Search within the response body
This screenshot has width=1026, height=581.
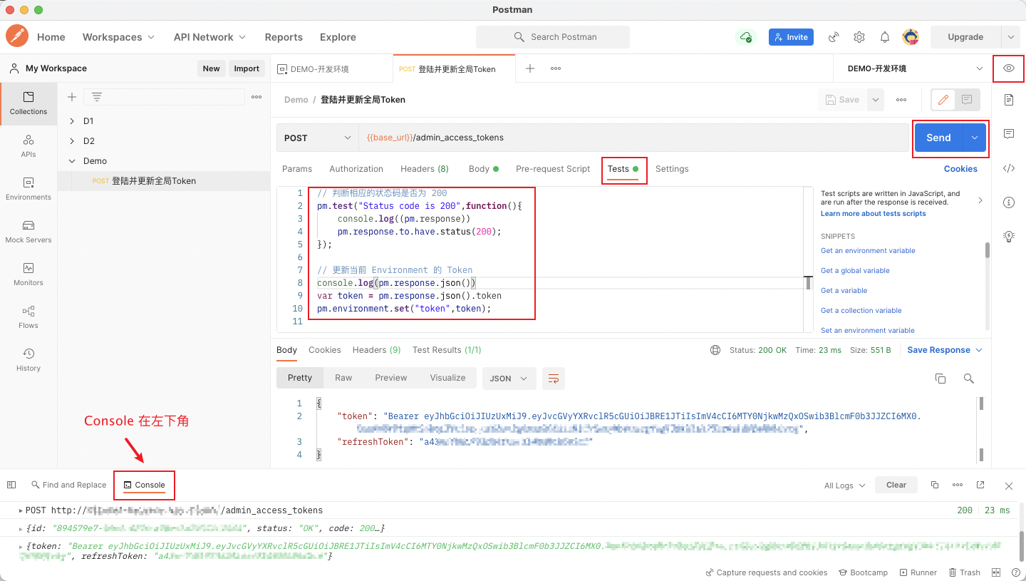click(x=968, y=379)
